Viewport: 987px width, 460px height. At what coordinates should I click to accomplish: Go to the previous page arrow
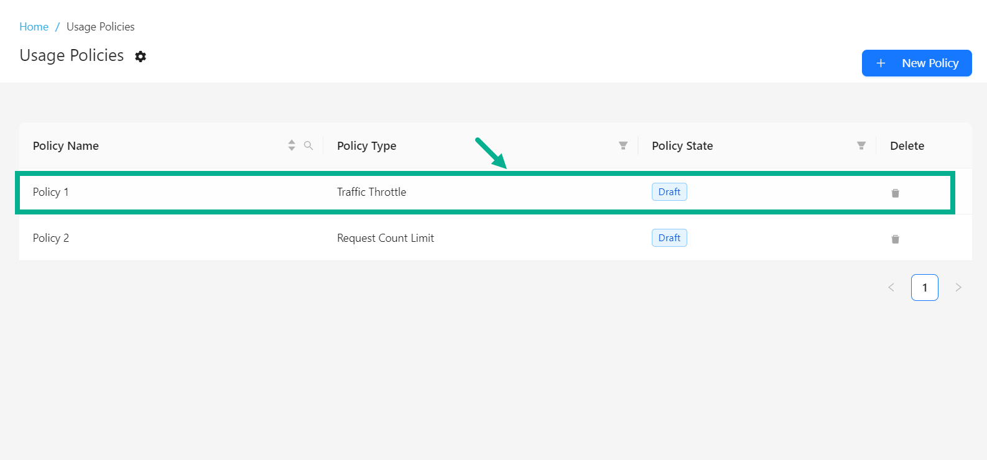tap(891, 287)
